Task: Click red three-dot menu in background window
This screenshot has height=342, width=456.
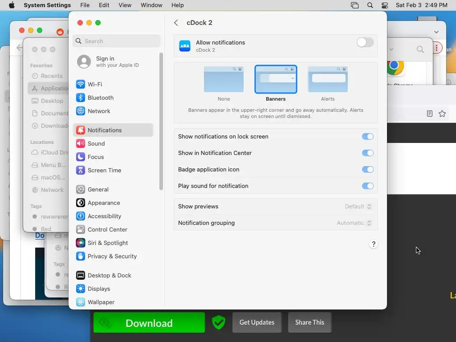Action: tap(436, 48)
